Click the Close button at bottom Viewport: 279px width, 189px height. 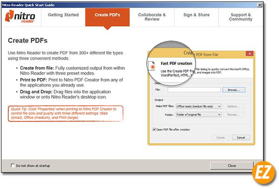[x=232, y=166]
